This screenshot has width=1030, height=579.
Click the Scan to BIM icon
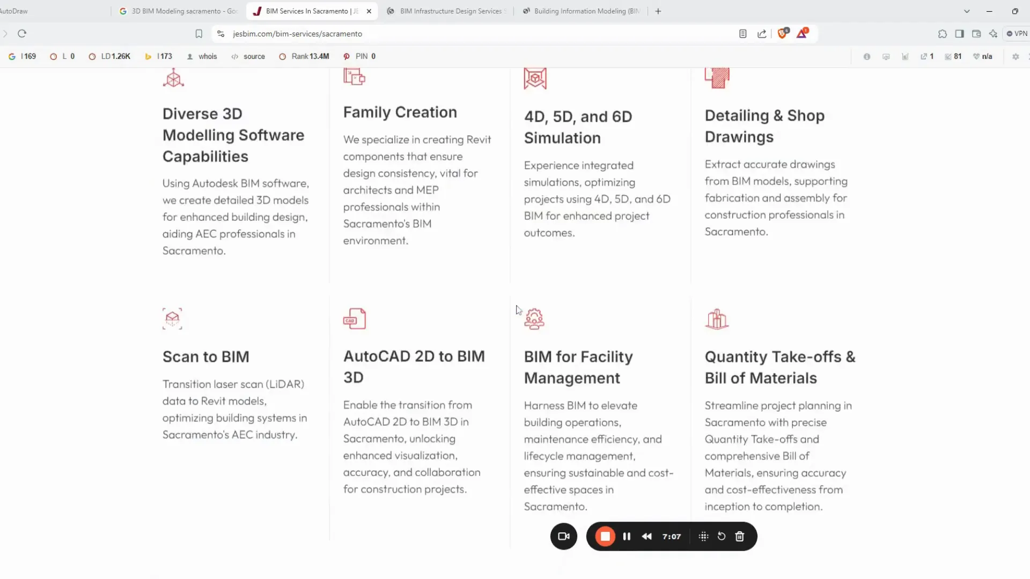(x=172, y=318)
